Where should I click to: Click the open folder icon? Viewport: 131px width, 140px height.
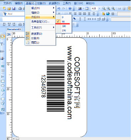pyautogui.click(x=9, y=9)
